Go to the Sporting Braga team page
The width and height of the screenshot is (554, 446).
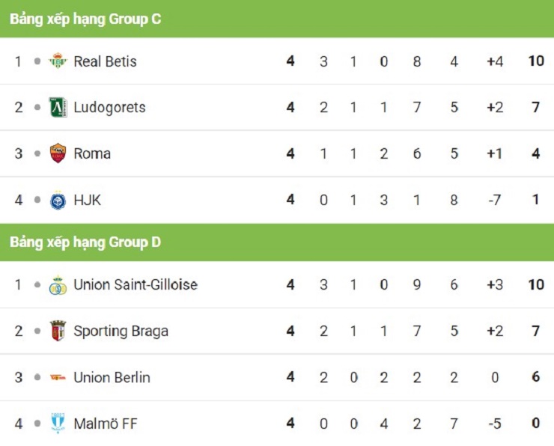(x=121, y=331)
